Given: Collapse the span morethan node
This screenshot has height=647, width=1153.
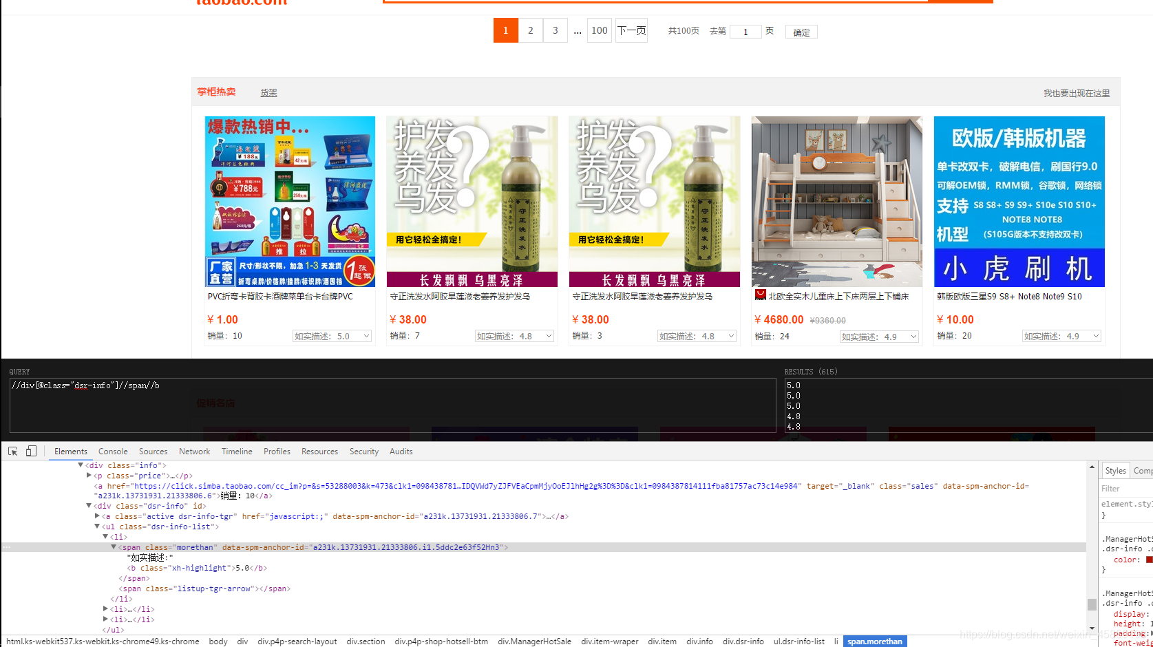Looking at the screenshot, I should click(x=114, y=547).
